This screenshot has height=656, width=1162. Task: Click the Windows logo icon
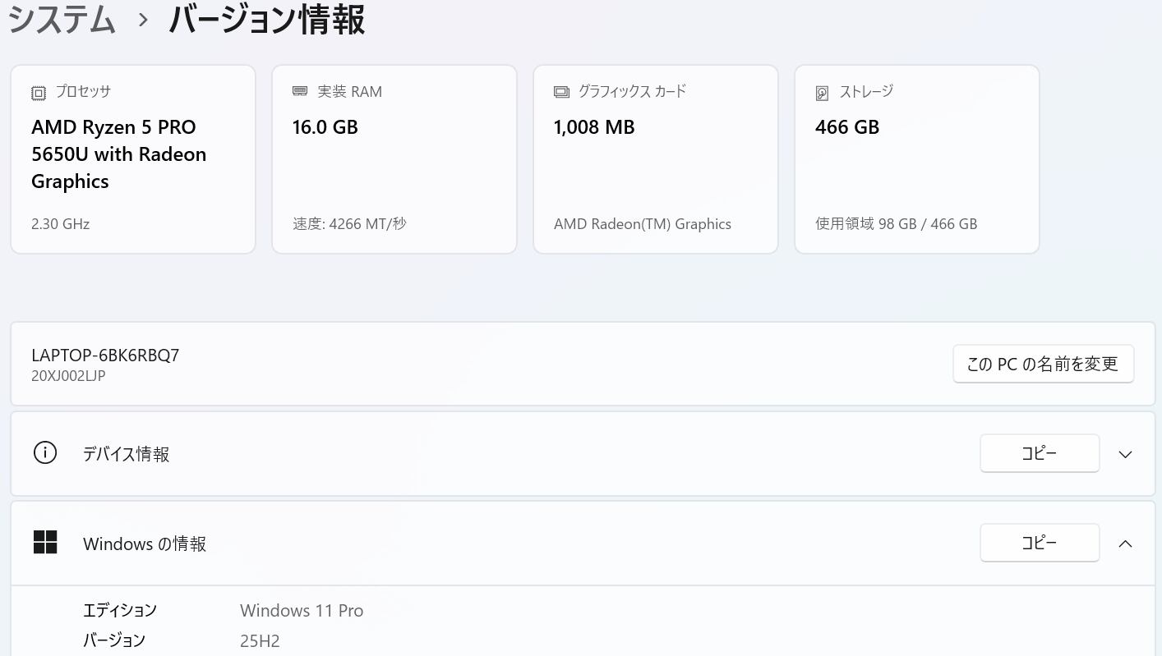click(45, 542)
